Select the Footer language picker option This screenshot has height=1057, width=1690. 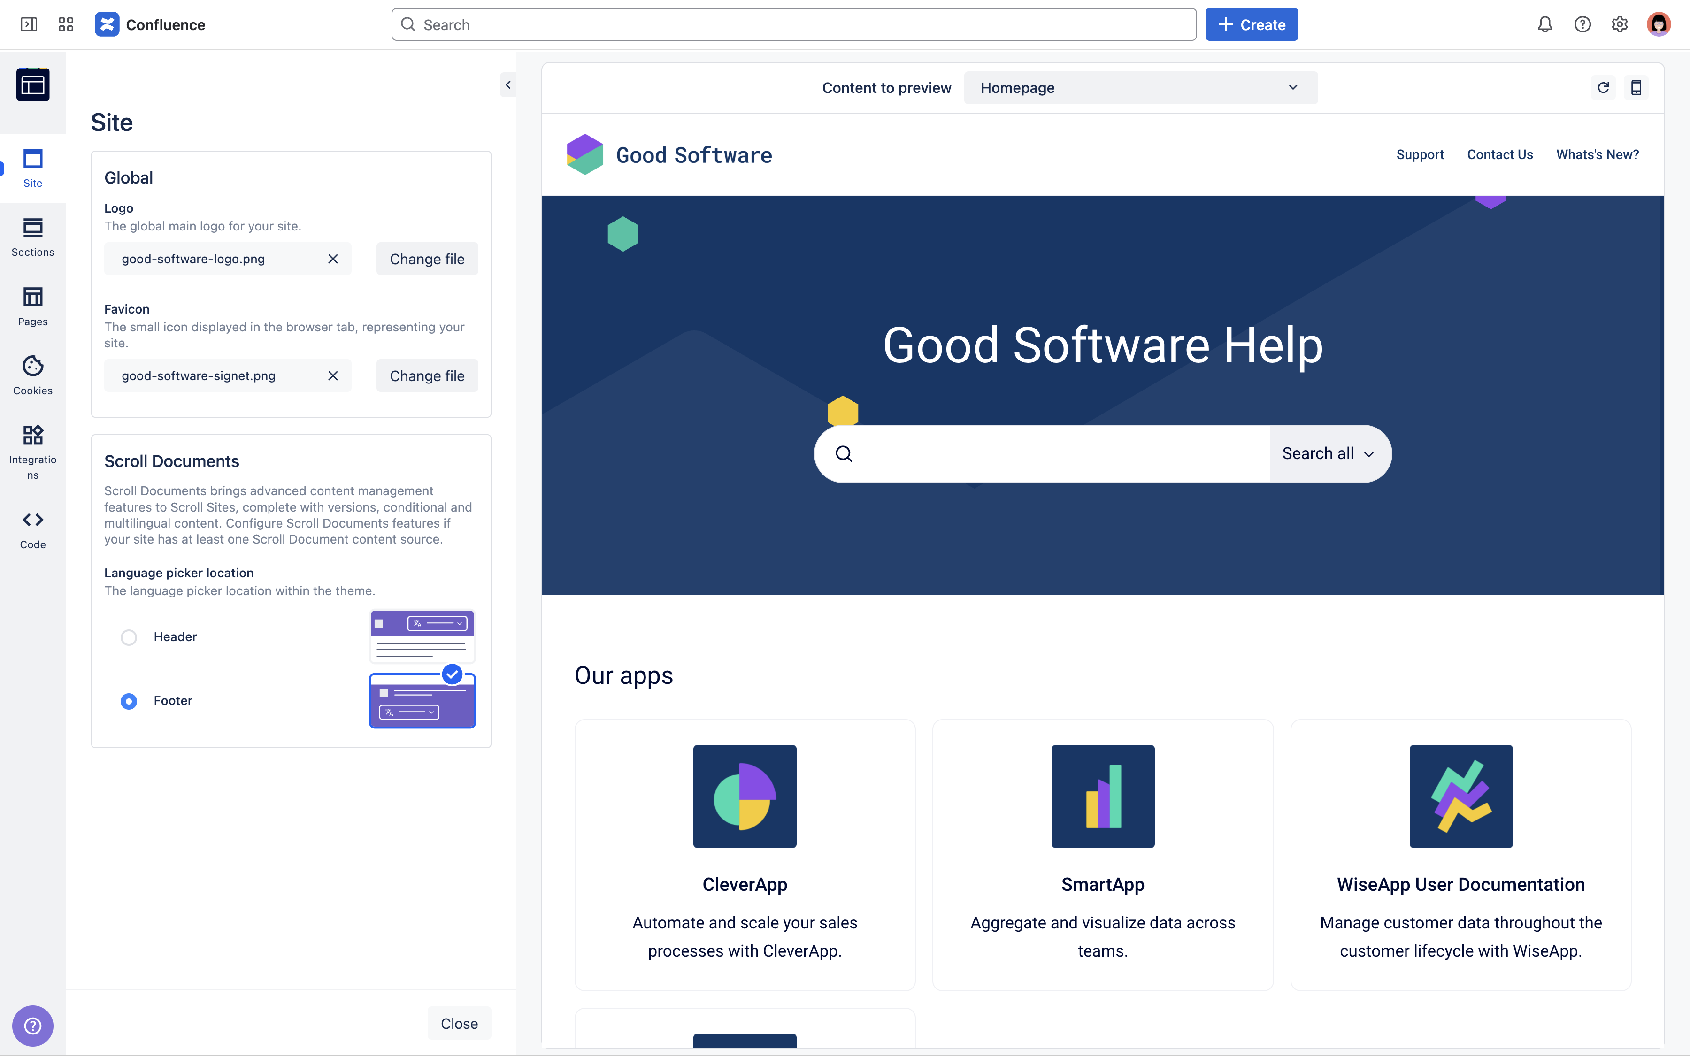129,700
